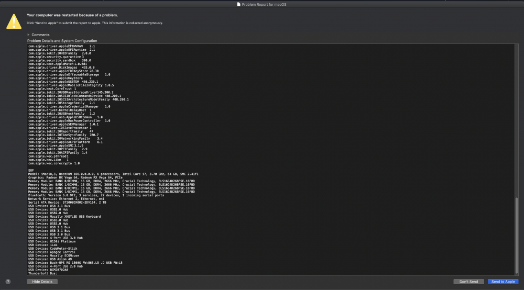Click the com.apple.driver.usb.AppleUSBCommon 1.0 line
Image resolution: width=524 pixels, height=290 pixels.
[65, 117]
